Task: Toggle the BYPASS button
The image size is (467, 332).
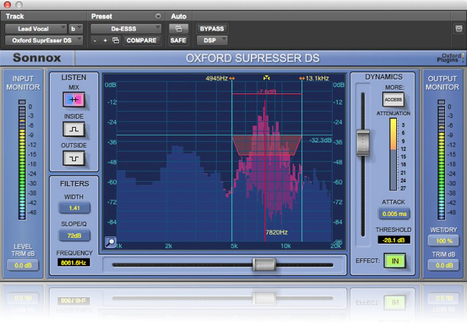Action: 212,28
